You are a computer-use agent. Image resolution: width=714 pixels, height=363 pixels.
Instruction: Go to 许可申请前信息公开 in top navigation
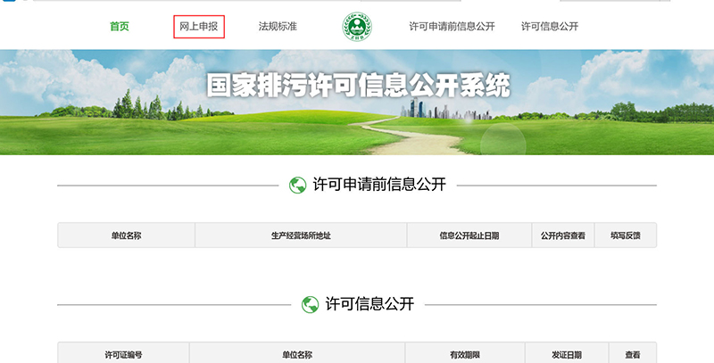click(x=452, y=27)
